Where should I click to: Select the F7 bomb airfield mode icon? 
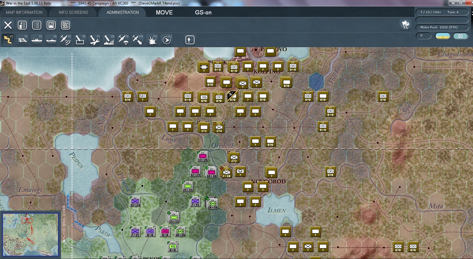point(94,40)
